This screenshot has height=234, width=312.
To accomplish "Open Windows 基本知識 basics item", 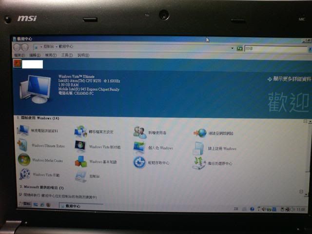I will [96, 161].
